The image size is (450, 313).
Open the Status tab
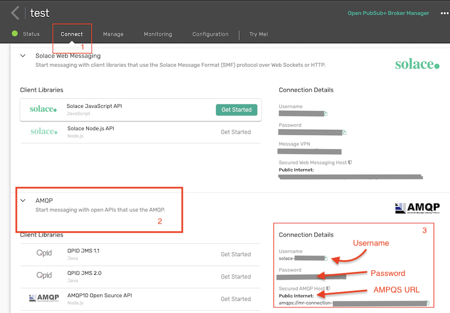pos(31,34)
